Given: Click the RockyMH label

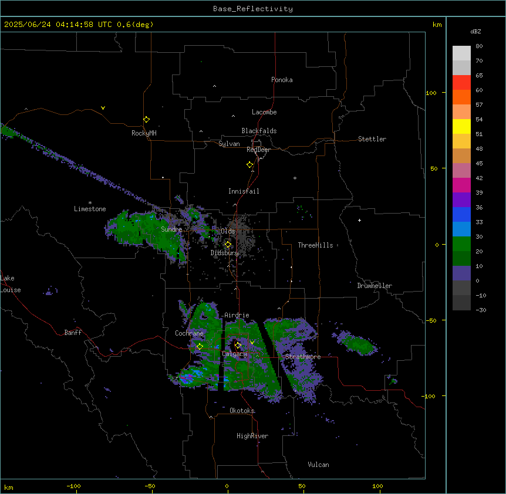Looking at the screenshot, I should [x=144, y=133].
